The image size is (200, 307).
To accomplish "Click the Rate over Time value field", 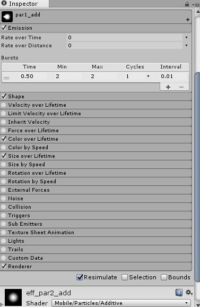I will click(x=125, y=37).
